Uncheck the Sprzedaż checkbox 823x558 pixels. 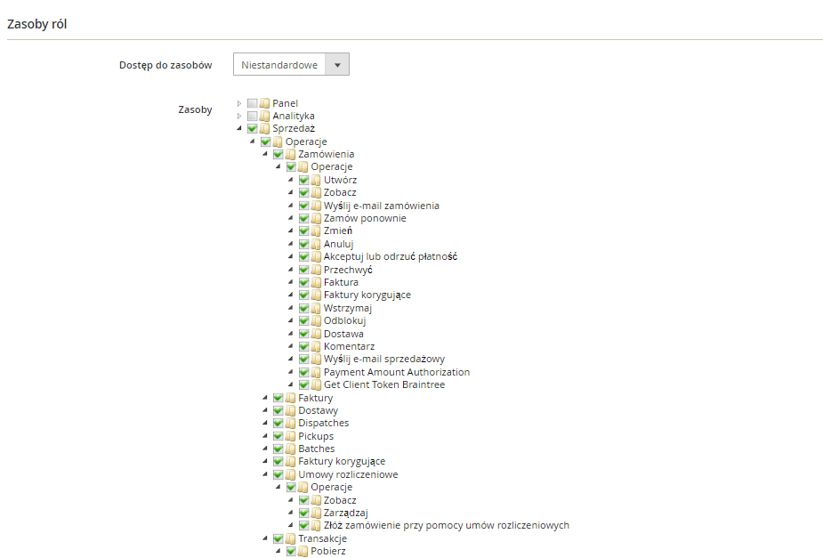click(253, 129)
